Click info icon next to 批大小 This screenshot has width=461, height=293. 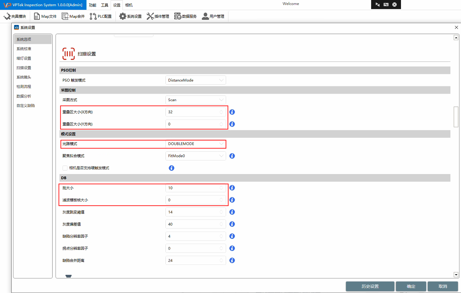click(232, 188)
